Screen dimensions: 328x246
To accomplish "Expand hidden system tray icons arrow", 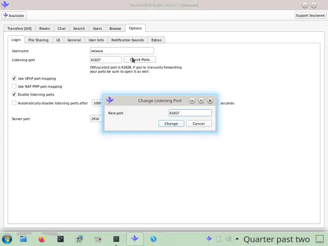I will tap(237, 238).
